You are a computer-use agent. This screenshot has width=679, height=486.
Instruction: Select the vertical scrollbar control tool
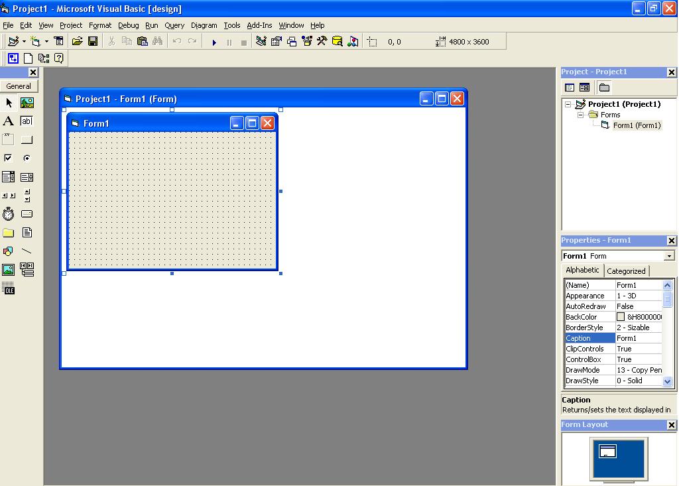tap(27, 196)
